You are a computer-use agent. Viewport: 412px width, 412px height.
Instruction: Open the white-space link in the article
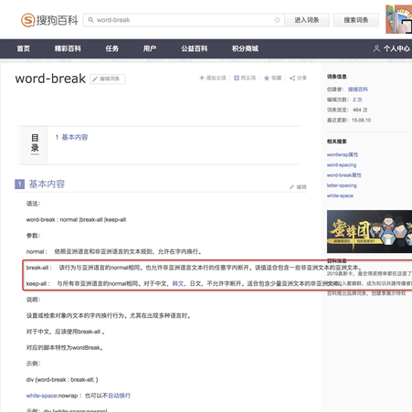click(41, 396)
